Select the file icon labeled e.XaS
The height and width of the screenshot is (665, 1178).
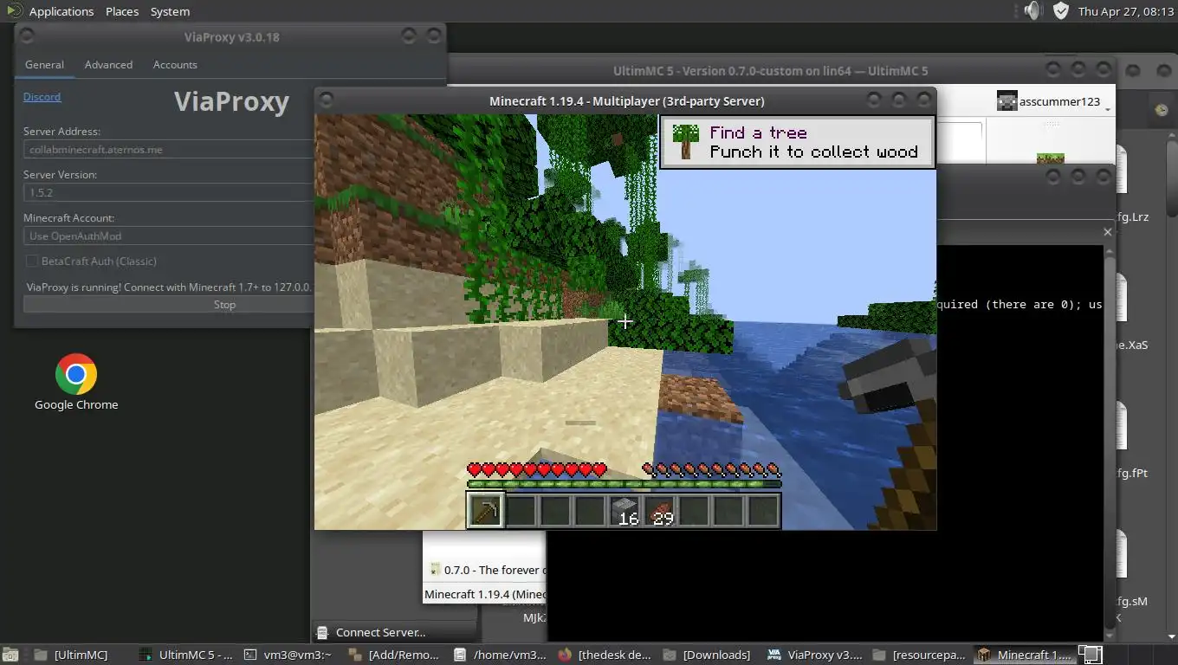point(1121,298)
